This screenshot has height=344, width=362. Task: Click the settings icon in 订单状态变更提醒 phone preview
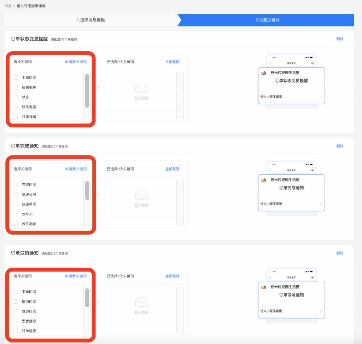tap(313, 63)
